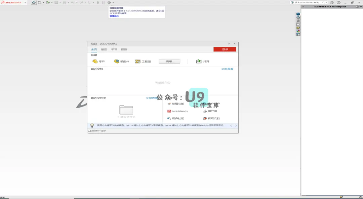363x199 pixels.
Task: Open the dropdown arrow next to the Undo icon
Action: (77, 3)
